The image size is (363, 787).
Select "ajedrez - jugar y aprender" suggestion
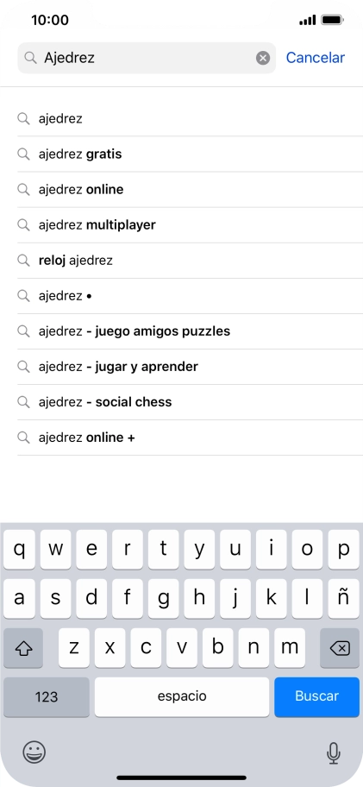coord(190,367)
